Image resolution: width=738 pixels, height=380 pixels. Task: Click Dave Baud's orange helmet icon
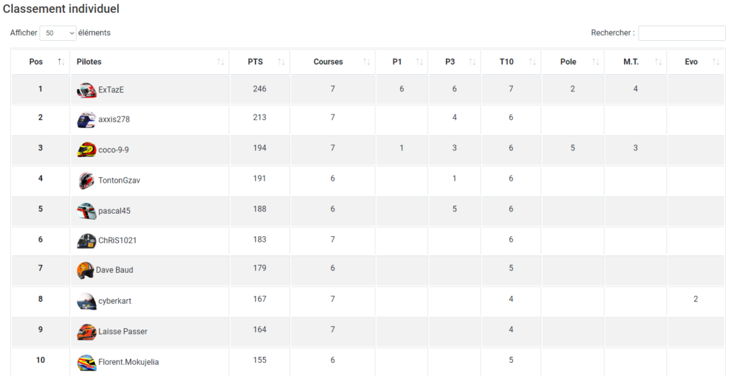[85, 271]
